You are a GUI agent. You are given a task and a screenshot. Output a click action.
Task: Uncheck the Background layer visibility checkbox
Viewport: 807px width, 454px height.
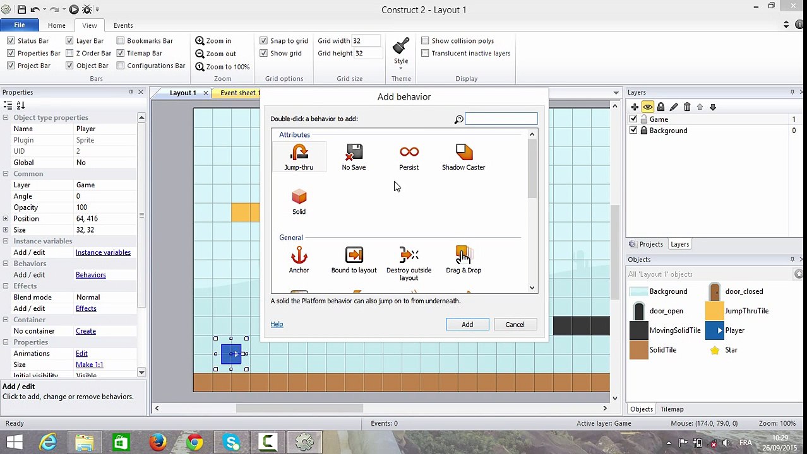(x=633, y=131)
